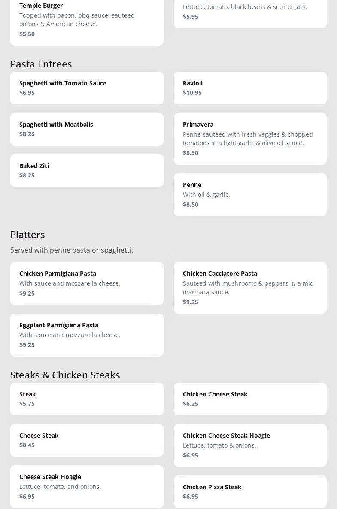Select the plain Steak sandwich item
337x509 pixels.
pyautogui.click(x=87, y=399)
